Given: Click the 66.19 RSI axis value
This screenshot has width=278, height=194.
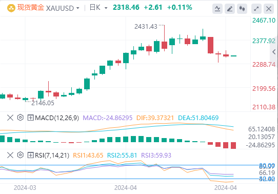Looking at the screenshot, I should point(267,172).
